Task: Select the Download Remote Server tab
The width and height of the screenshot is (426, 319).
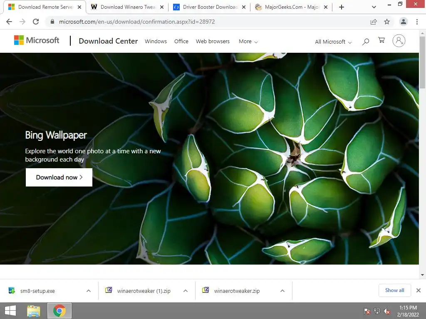Action: pyautogui.click(x=45, y=7)
